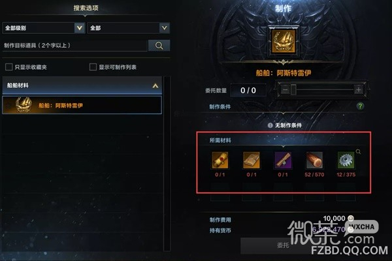Enable the 只显示收藏夹 checkbox
Image resolution: width=392 pixels, height=261 pixels.
pyautogui.click(x=8, y=67)
